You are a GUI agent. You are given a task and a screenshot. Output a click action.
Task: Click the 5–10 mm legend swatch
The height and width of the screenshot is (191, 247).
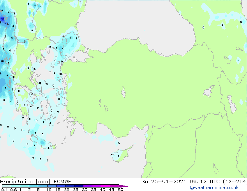click(42, 186)
